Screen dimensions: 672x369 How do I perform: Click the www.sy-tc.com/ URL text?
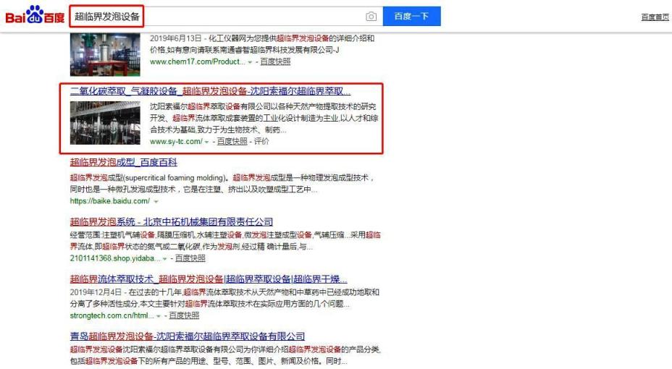[x=176, y=141]
